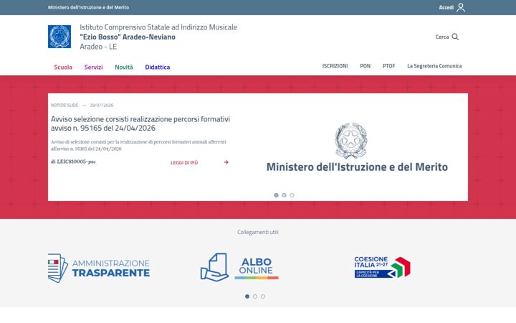Click the slide banner text Ministero dell'Istruzione e del Merito
This screenshot has height=323, width=516.
pos(357,167)
